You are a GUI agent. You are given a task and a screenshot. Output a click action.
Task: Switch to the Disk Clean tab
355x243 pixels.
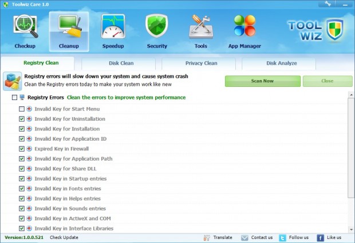click(x=119, y=63)
